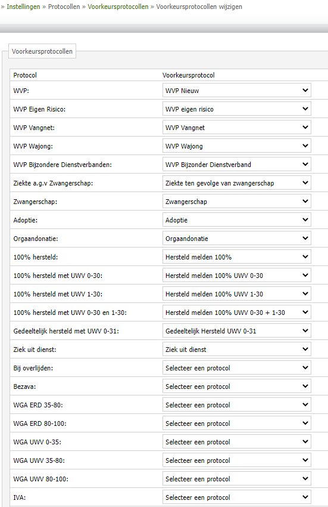Open the WGA UWV 0-35 dropdown
Viewport: 328px width, 507px height.
[237, 441]
